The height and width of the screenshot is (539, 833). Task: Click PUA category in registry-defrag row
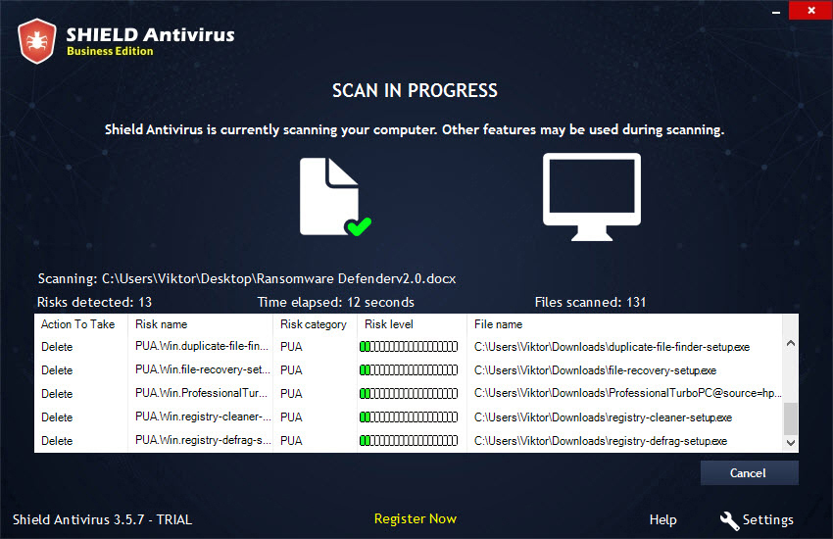tap(291, 440)
